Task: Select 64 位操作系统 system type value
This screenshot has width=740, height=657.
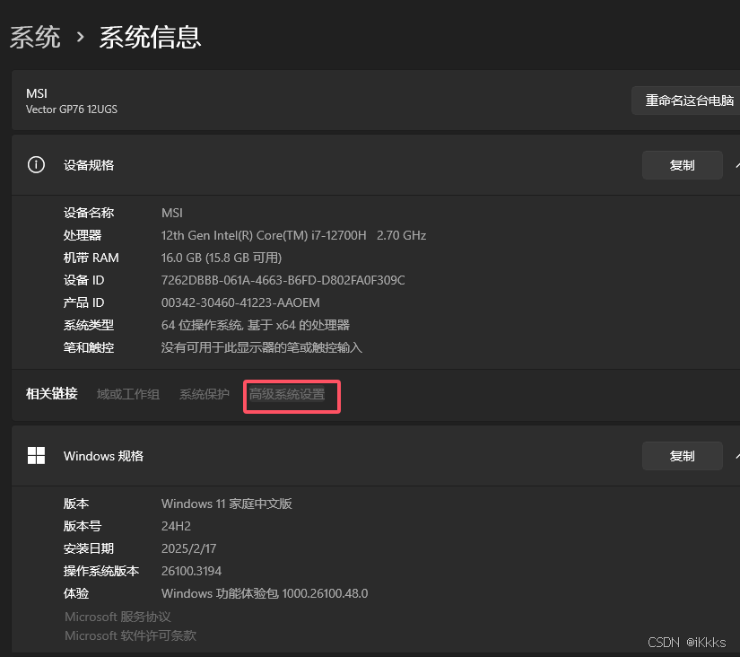Action: pos(256,325)
